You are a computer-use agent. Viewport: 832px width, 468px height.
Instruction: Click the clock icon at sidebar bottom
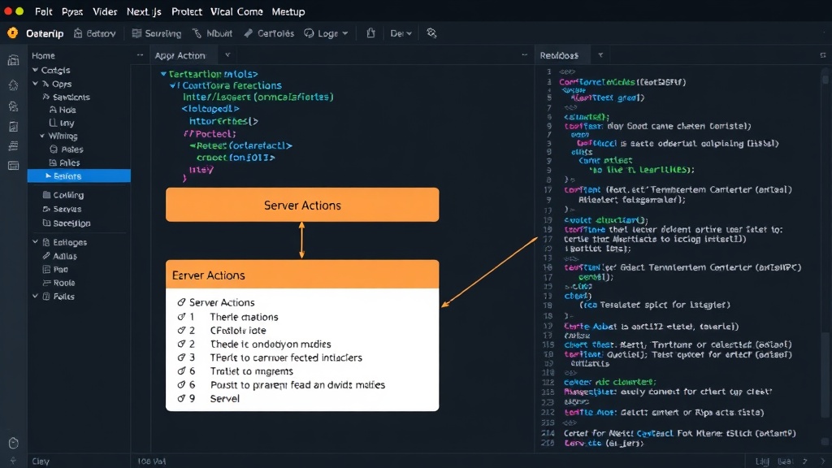click(x=13, y=443)
